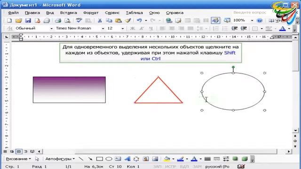Open the Вставка menu
301x169 pixels.
coord(68,13)
